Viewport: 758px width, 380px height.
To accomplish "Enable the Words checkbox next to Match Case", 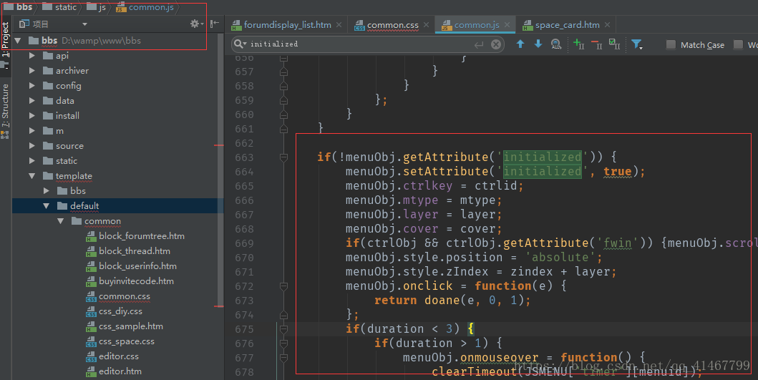I will click(738, 44).
